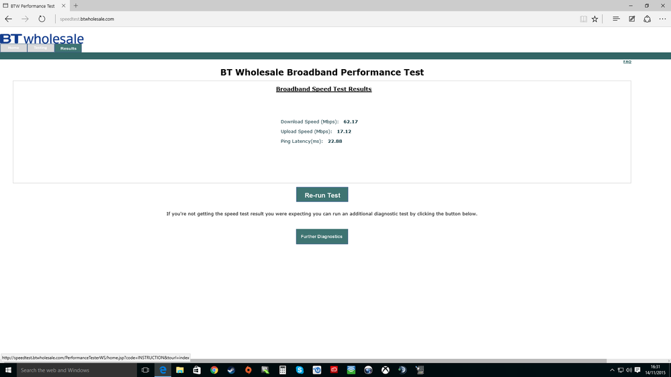Click the Edge icon in the taskbar
The image size is (671, 377).
(x=163, y=370)
